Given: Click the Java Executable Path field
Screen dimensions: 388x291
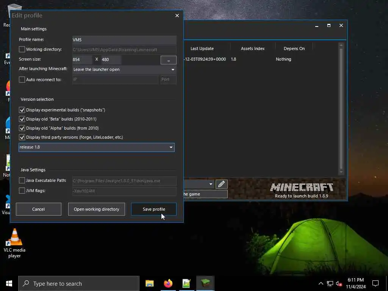Looking at the screenshot, I should [x=124, y=181].
